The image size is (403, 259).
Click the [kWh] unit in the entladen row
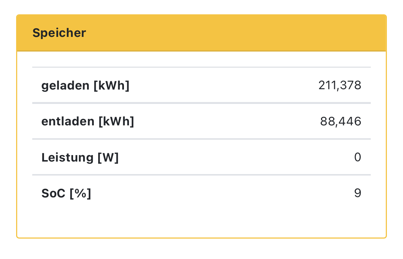[116, 122]
